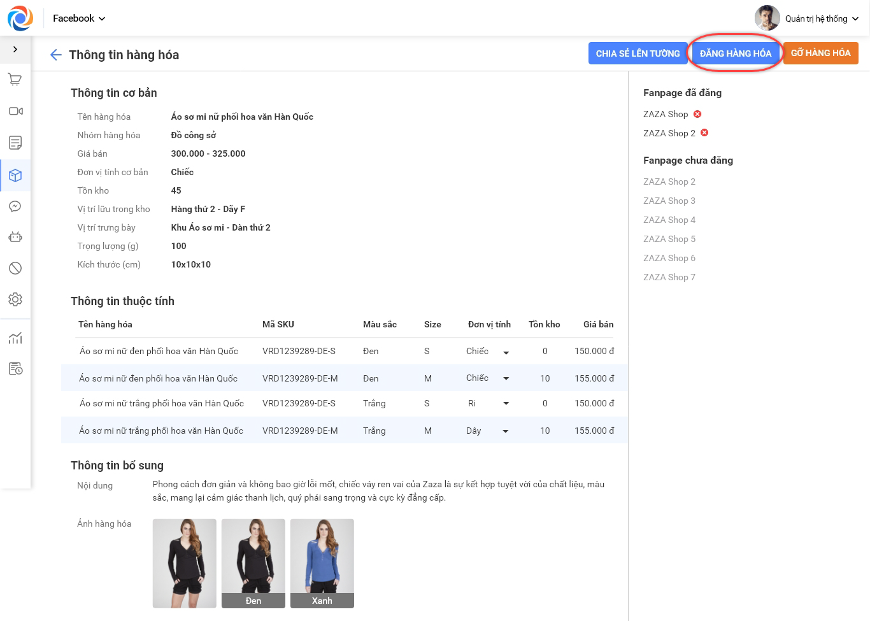Go back using the left arrow

[56, 55]
